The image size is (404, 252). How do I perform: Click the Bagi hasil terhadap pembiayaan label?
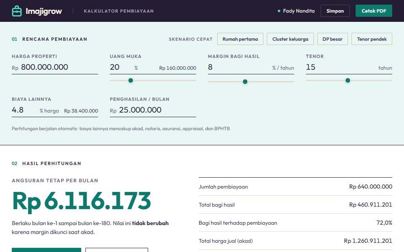click(238, 223)
